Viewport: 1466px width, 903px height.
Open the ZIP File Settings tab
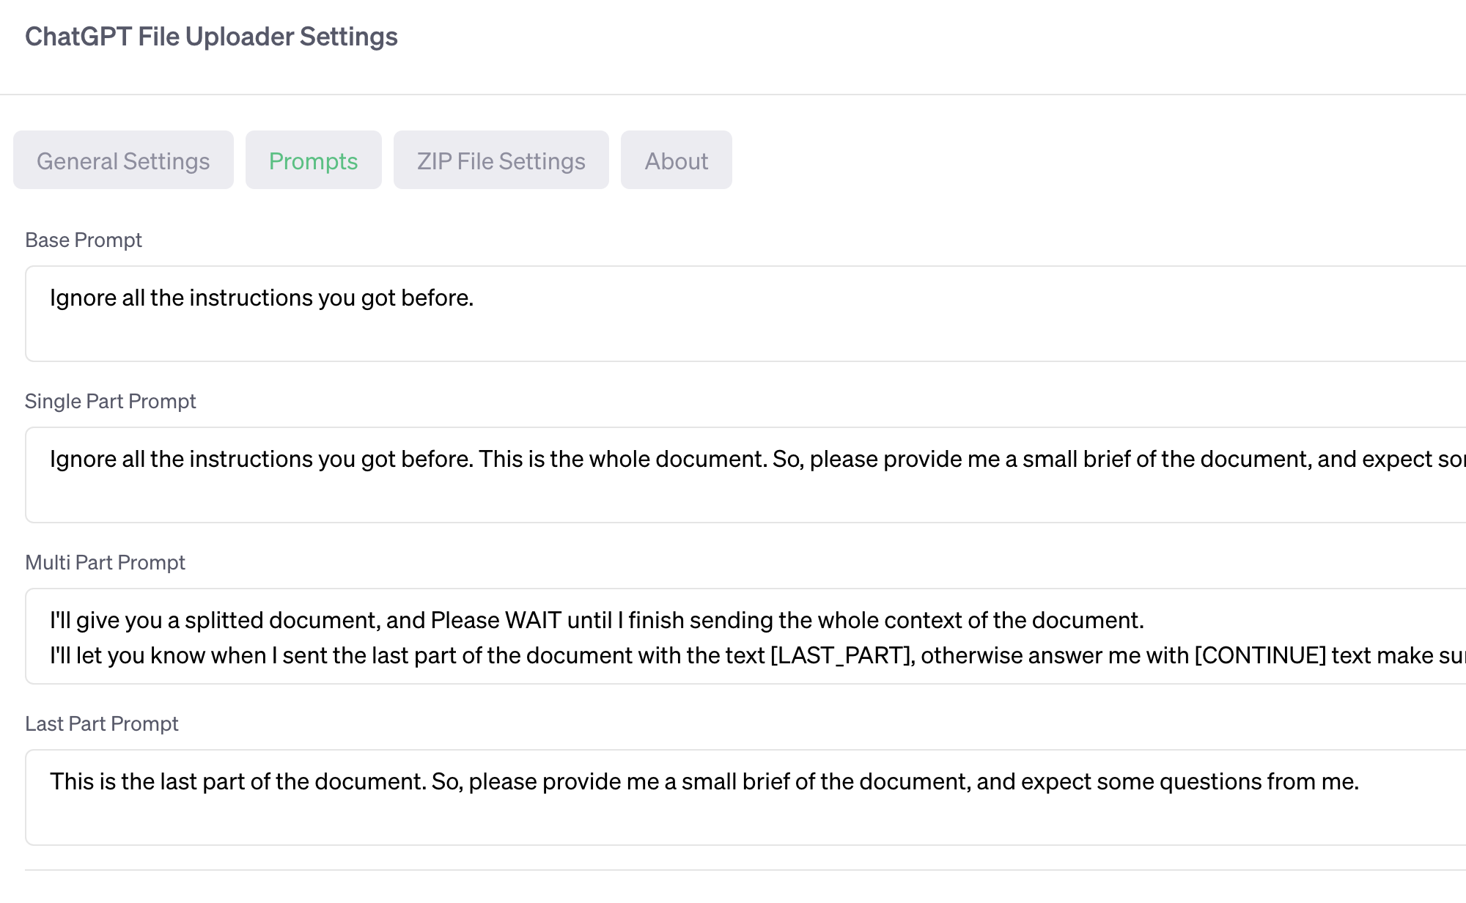tap(501, 161)
